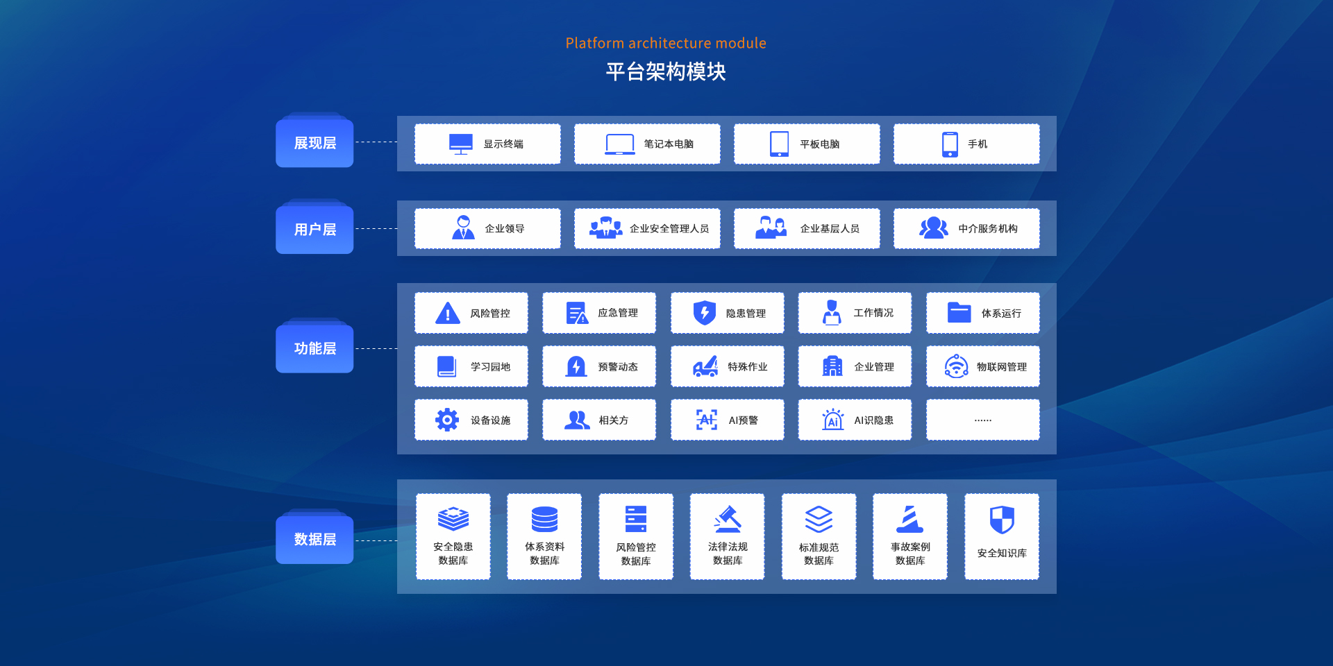Click the shield icon above 安全知识库
The width and height of the screenshot is (1333, 666).
pyautogui.click(x=1002, y=520)
